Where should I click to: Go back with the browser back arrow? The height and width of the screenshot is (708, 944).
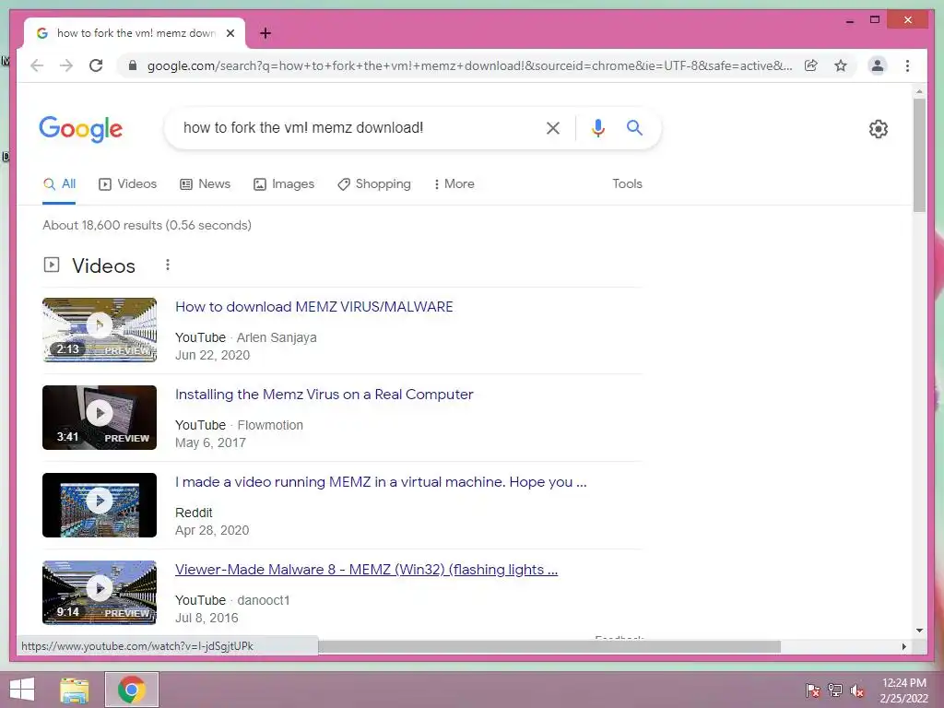[x=37, y=65]
